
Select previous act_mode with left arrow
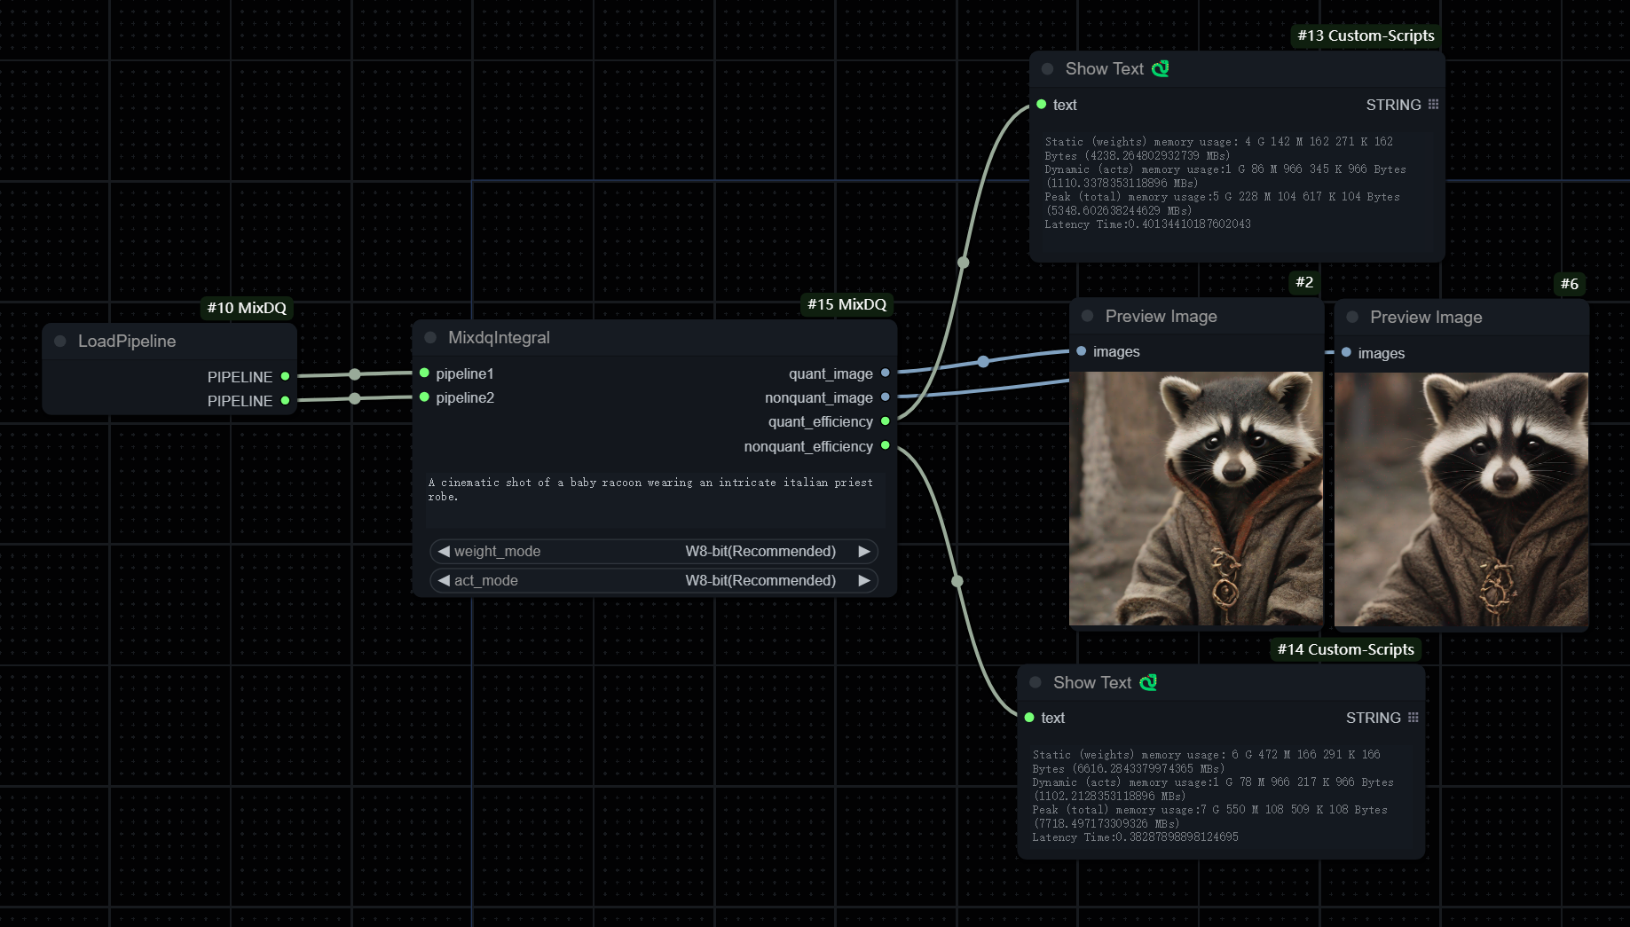[444, 580]
